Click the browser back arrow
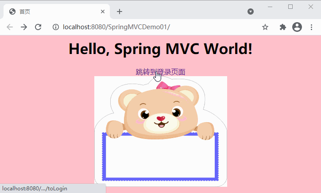The width and height of the screenshot is (321, 193). (x=10, y=27)
